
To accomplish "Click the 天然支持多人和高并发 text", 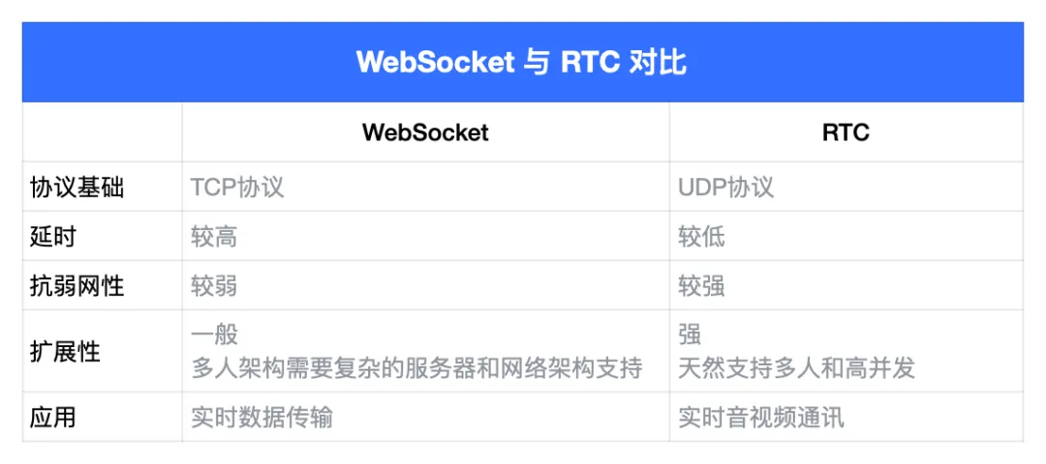I will pos(796,368).
